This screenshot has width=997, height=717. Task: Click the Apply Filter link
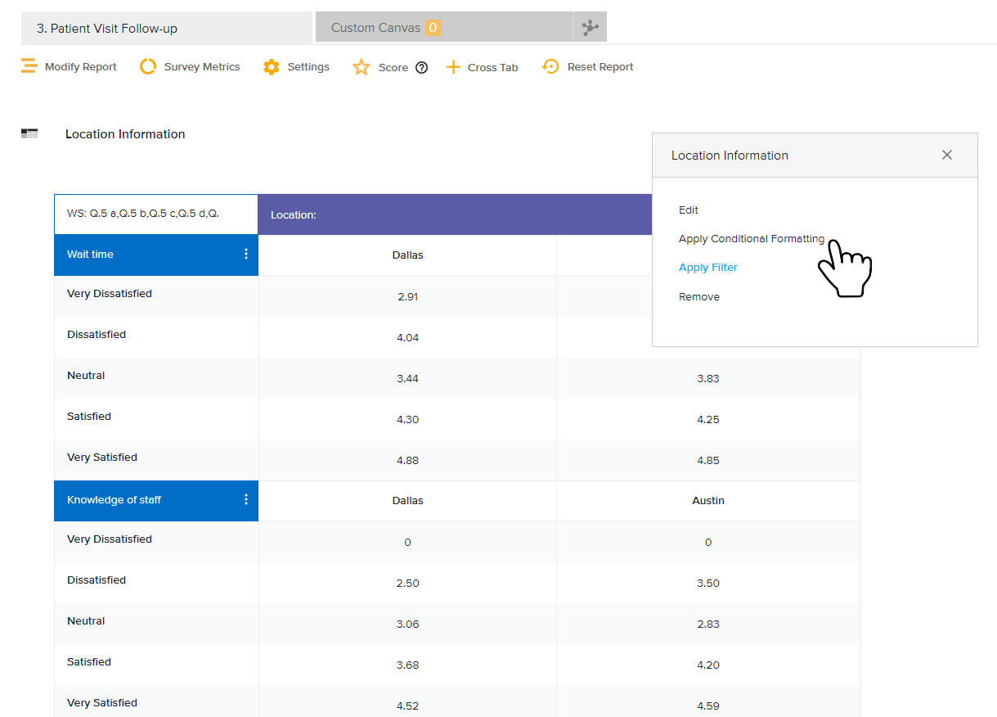707,268
